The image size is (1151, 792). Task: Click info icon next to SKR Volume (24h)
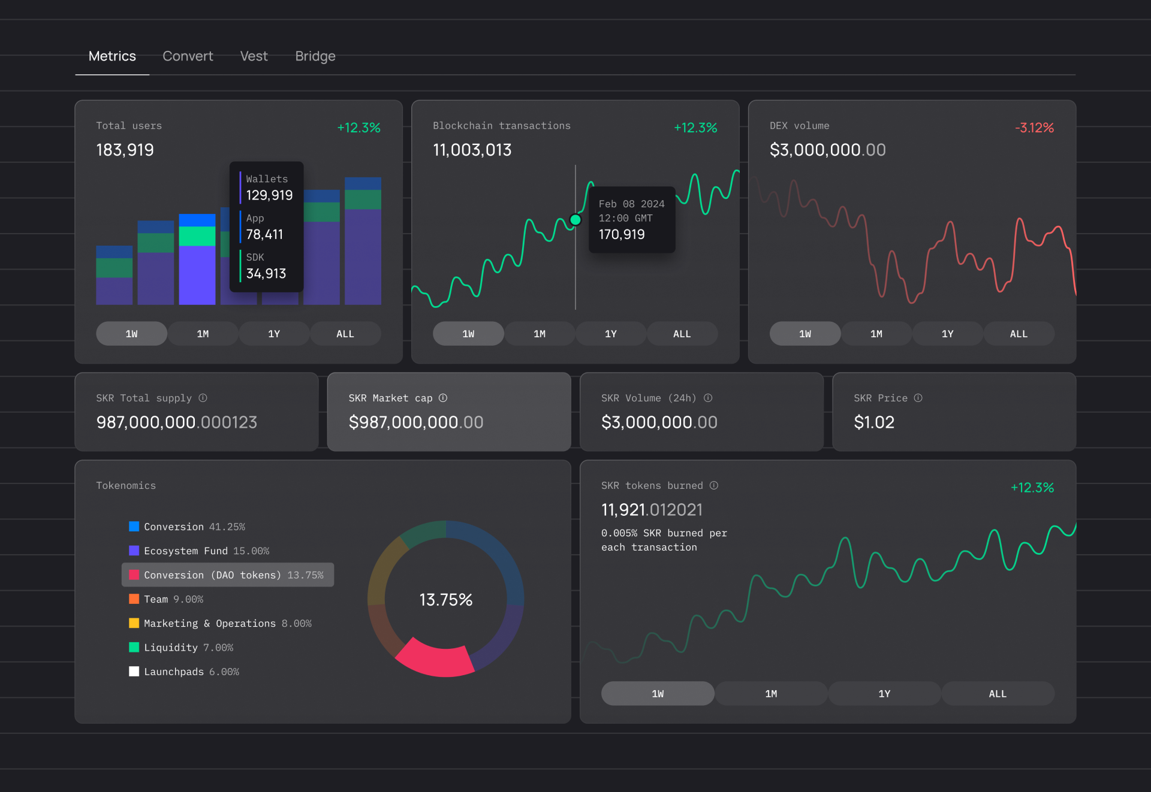coord(708,398)
